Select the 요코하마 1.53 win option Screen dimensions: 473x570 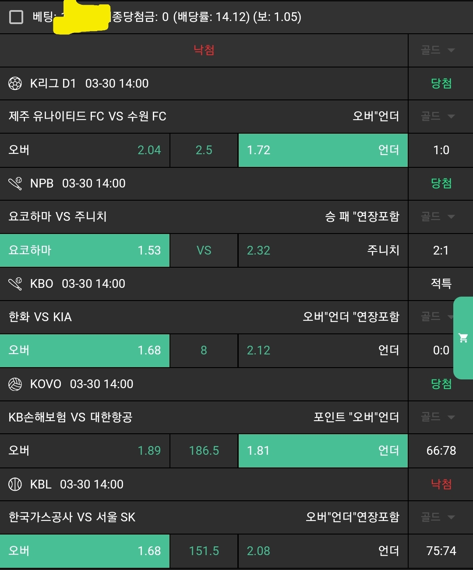click(x=85, y=250)
